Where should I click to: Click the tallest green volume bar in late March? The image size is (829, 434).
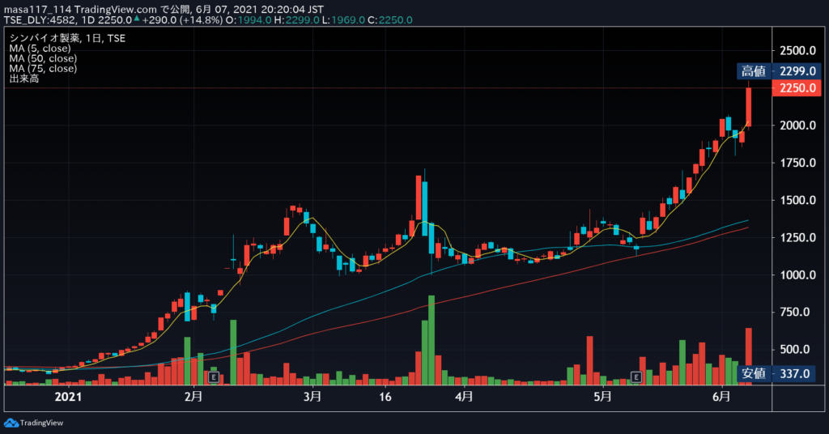tap(432, 340)
